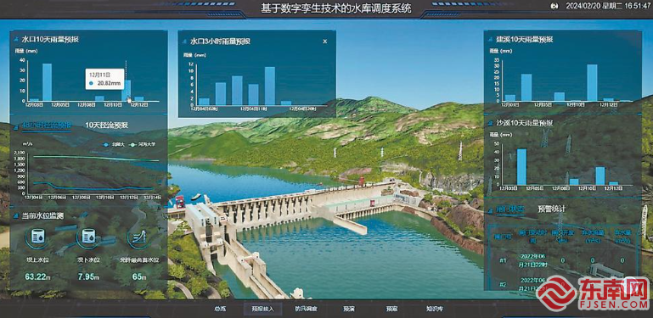Screen dimensions: 653x318
Task: Go to 预演 in the bottom navigation
Action: pyautogui.click(x=349, y=309)
